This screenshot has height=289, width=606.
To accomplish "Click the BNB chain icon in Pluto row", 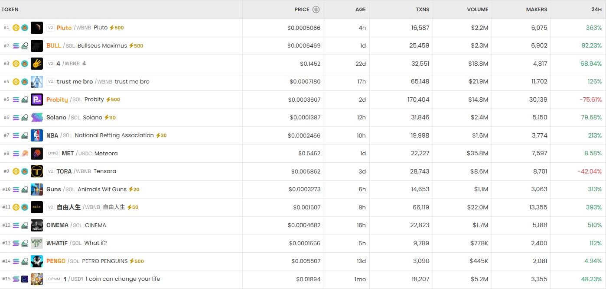I will point(16,28).
